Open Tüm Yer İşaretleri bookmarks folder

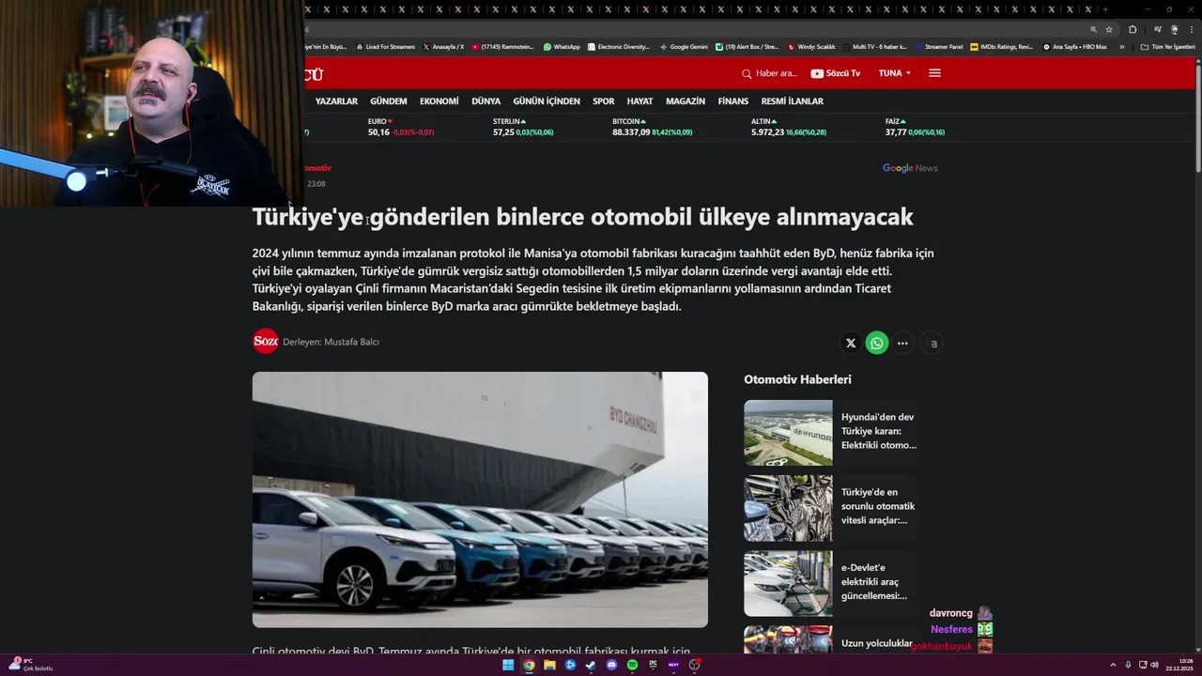(1168, 46)
